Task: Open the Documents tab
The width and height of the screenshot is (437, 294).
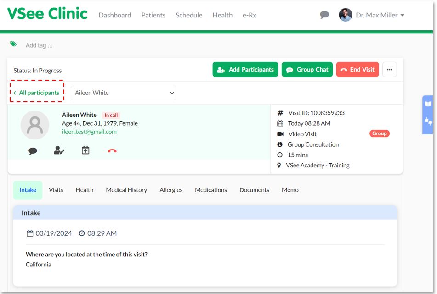Action: pyautogui.click(x=255, y=190)
